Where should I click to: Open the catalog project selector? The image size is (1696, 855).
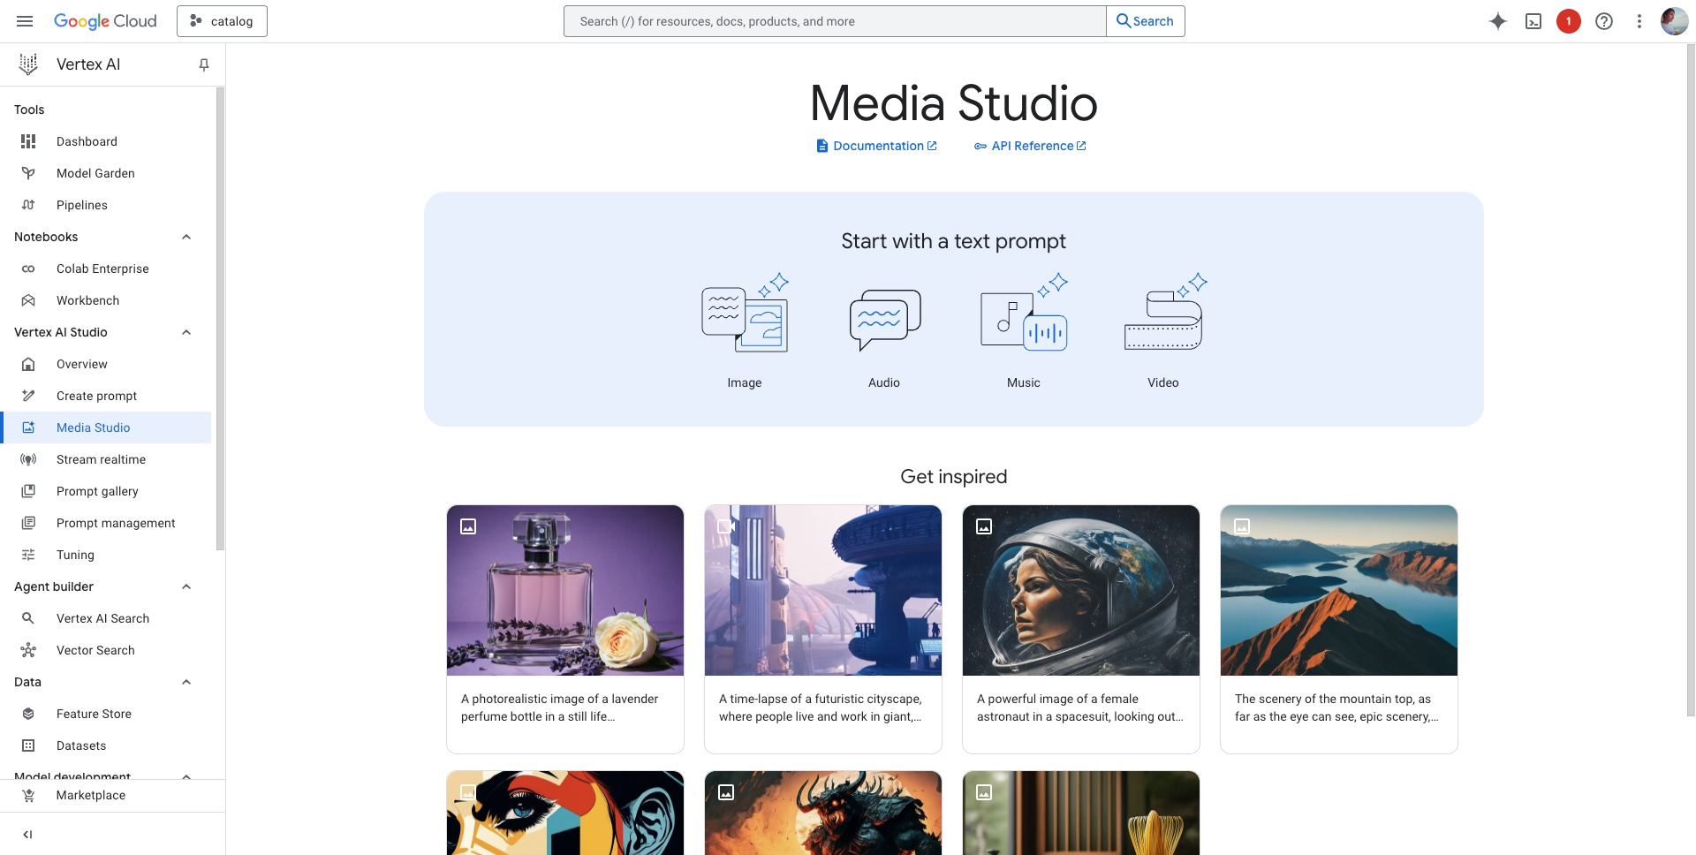(222, 21)
